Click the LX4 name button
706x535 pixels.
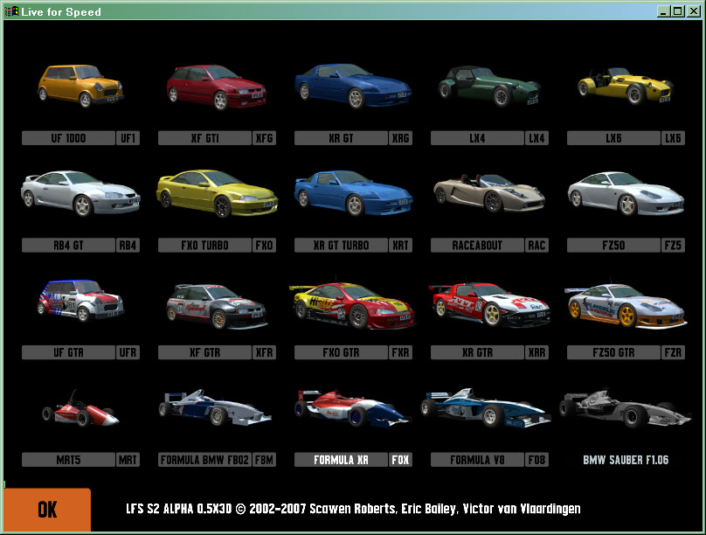click(477, 138)
